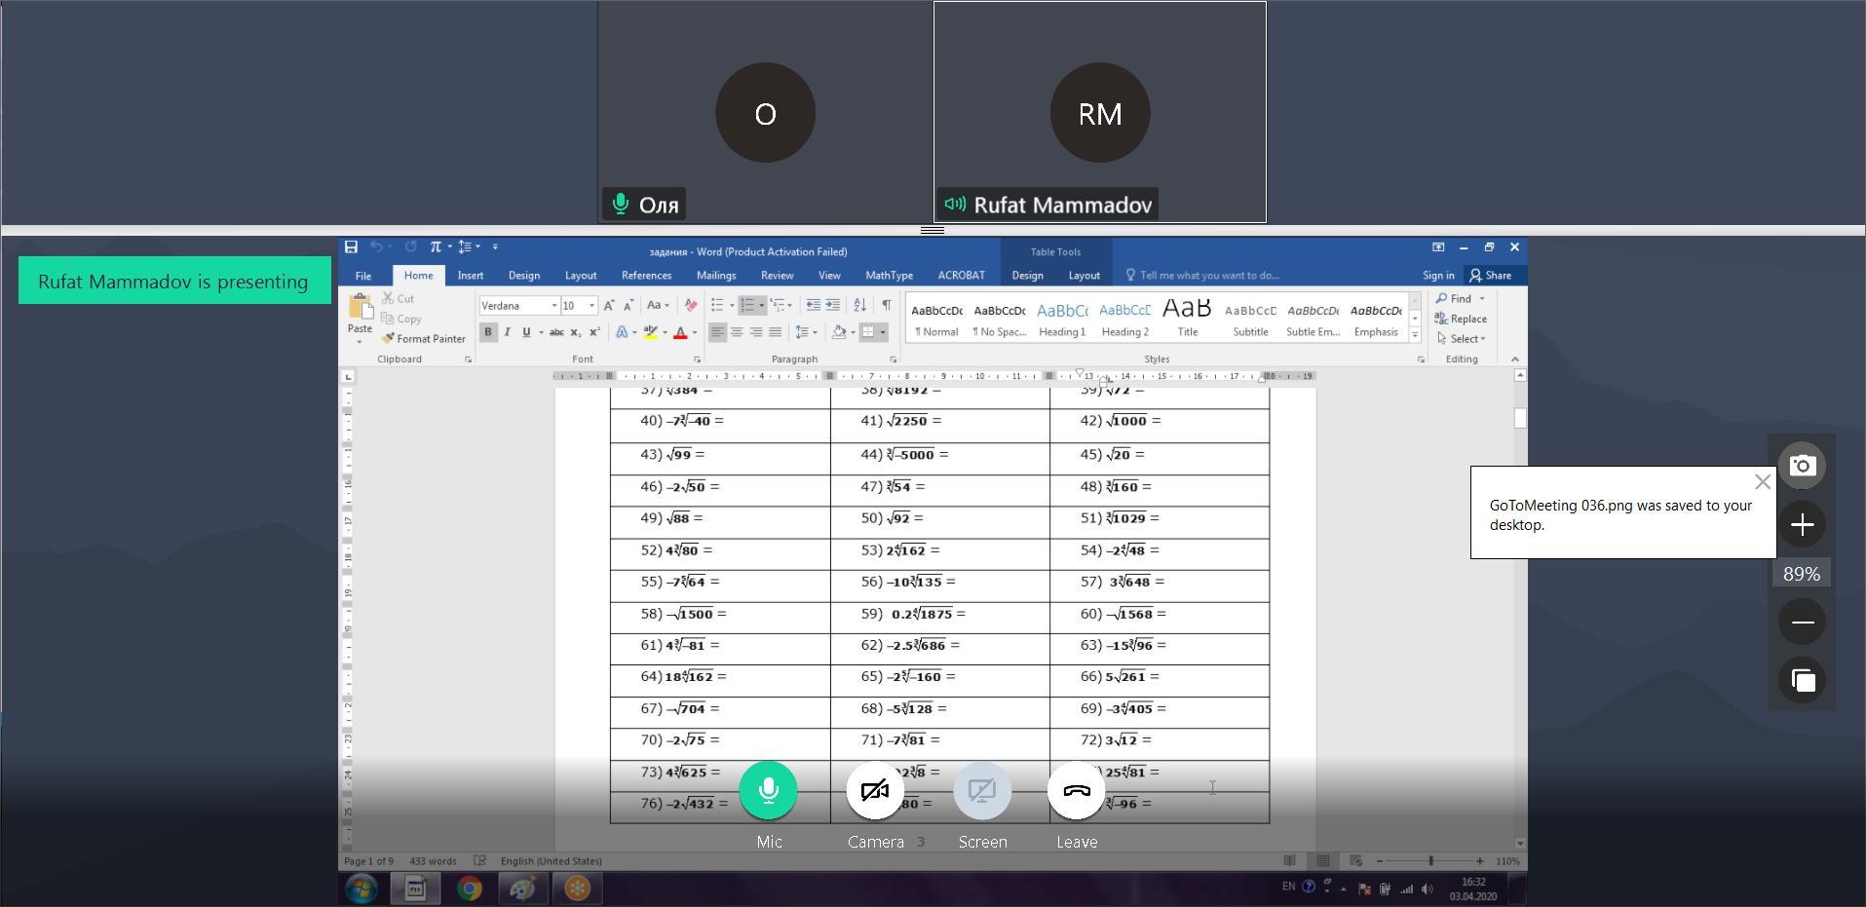The height and width of the screenshot is (907, 1866).
Task: Toggle the Camera on/off button
Action: (875, 790)
